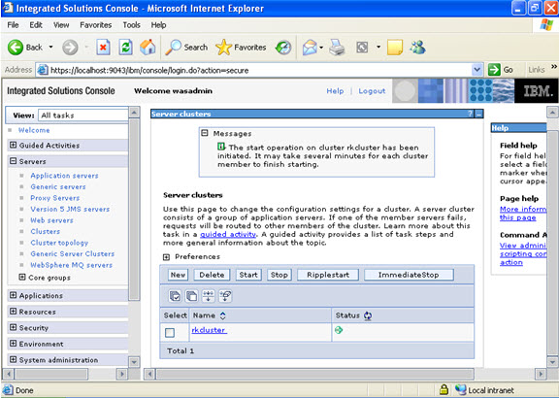559x398 pixels.
Task: Clear the filter value table icon
Action: [225, 296]
